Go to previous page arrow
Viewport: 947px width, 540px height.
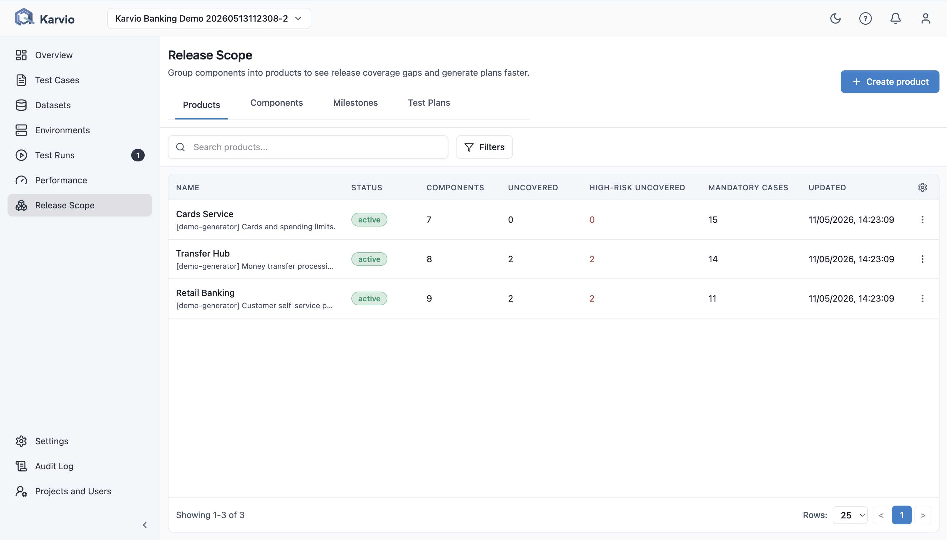[881, 515]
